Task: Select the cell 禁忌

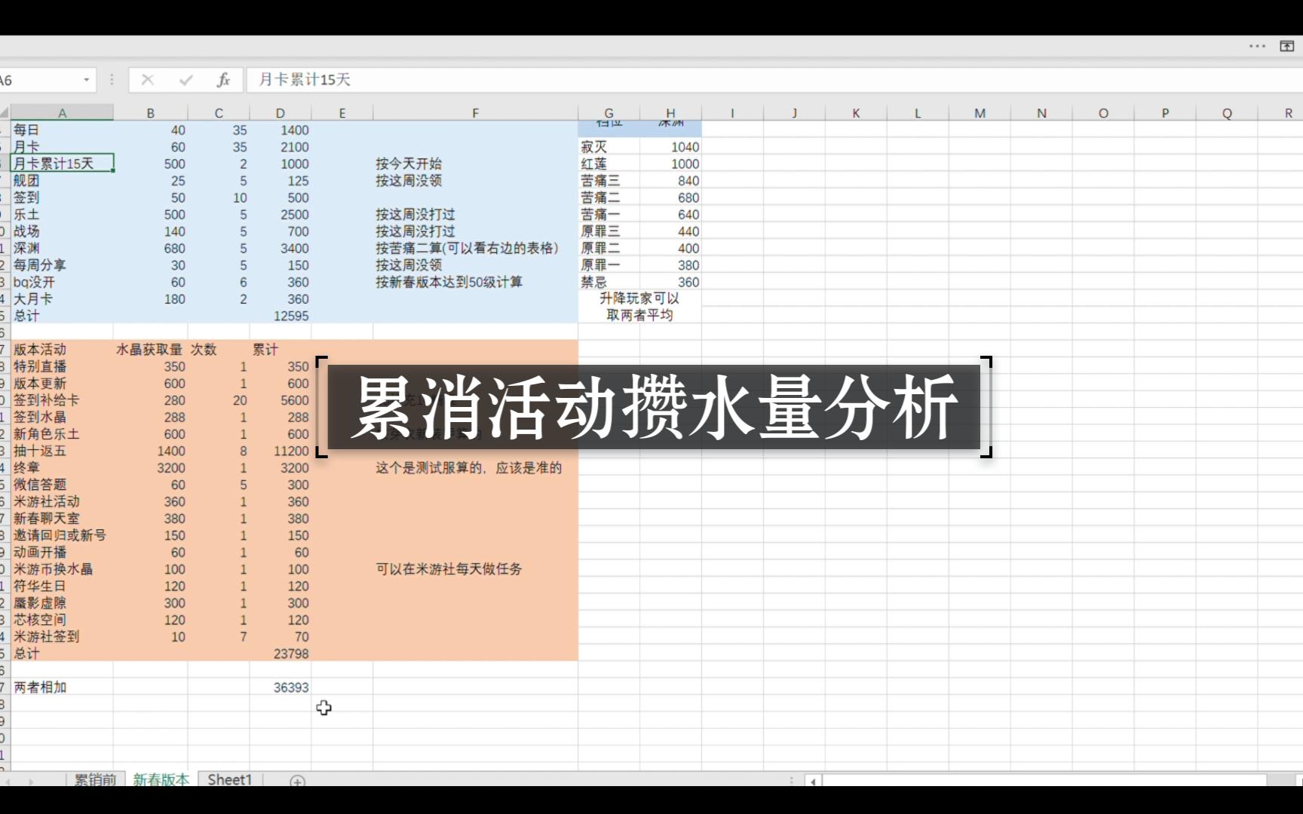Action: [x=609, y=282]
